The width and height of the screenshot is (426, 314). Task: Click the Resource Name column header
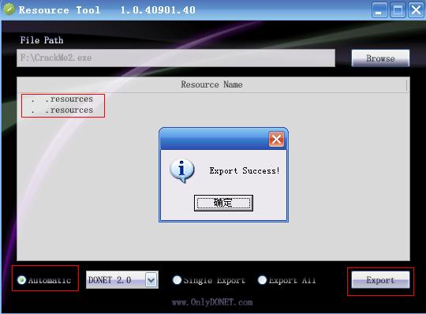(212, 84)
